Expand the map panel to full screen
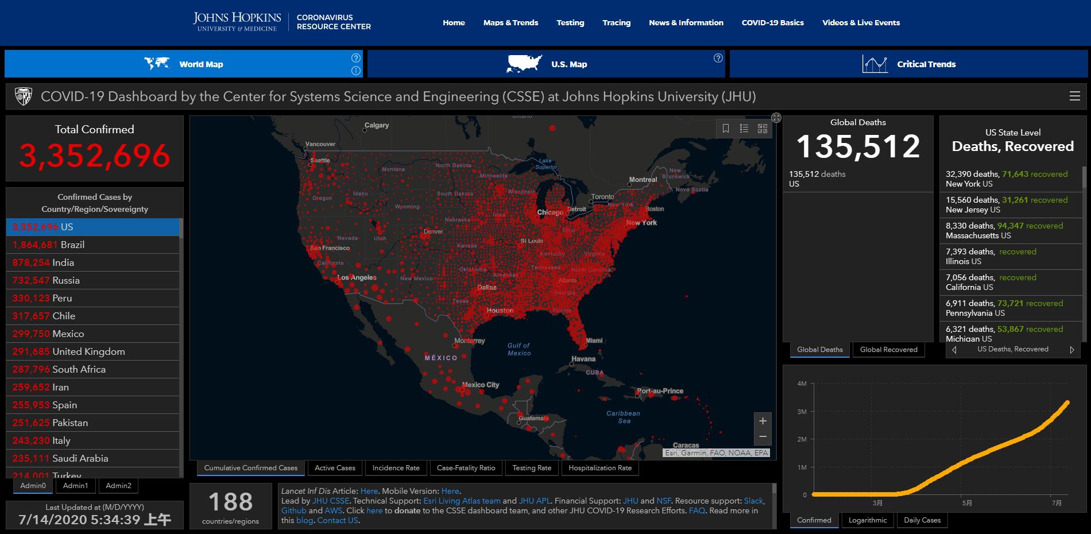This screenshot has width=1091, height=534. [776, 118]
